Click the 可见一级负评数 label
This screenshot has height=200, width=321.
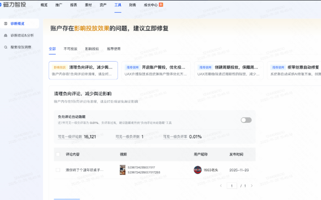[x=127, y=137]
